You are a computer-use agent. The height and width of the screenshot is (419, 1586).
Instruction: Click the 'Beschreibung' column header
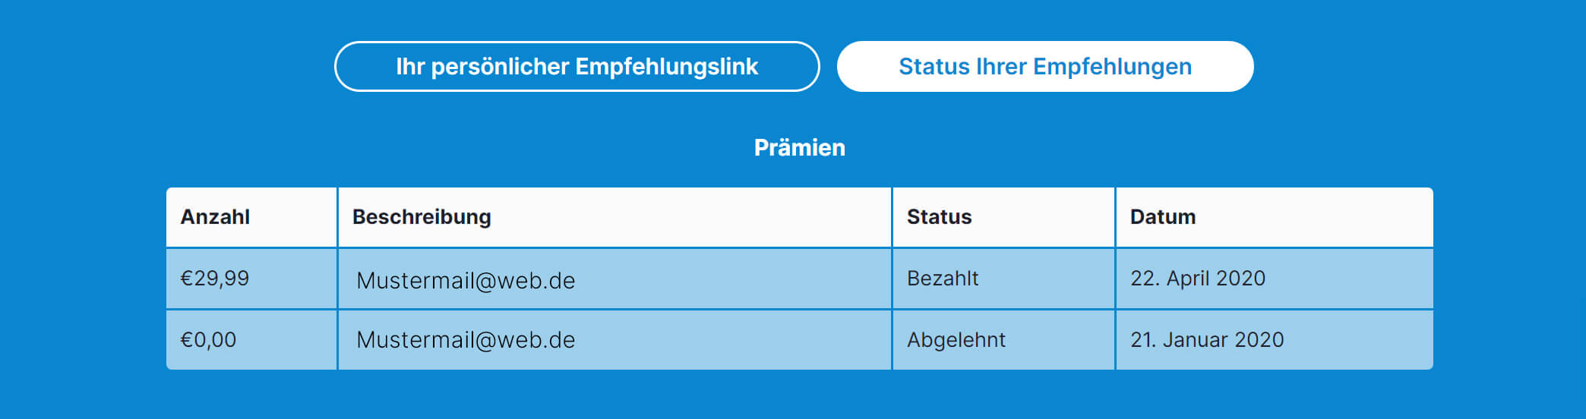click(x=422, y=217)
